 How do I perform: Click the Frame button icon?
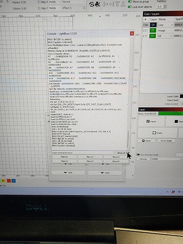pos(154,133)
